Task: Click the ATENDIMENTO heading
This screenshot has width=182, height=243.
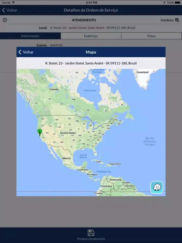Action: (84, 20)
